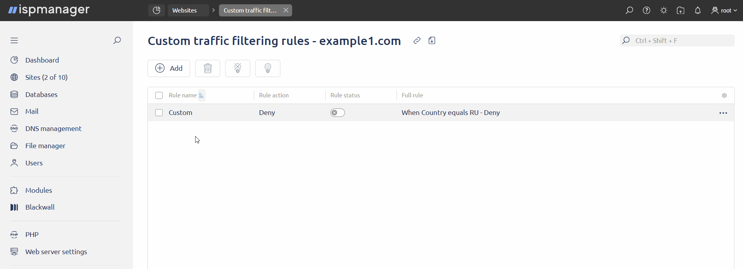Copy page link with chain icon
The width and height of the screenshot is (743, 269).
pos(417,41)
